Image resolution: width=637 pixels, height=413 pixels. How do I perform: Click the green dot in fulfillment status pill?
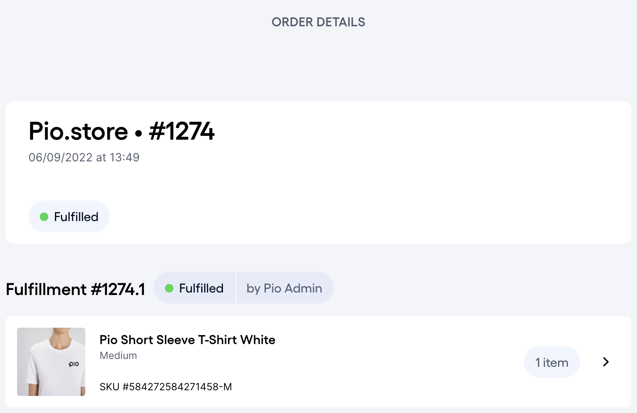tap(169, 288)
